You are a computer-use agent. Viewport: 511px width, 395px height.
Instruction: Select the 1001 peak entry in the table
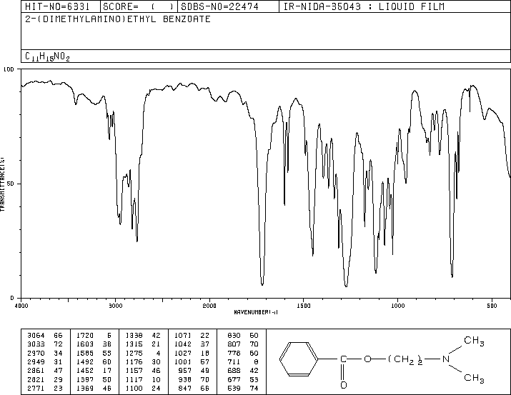[192, 361]
